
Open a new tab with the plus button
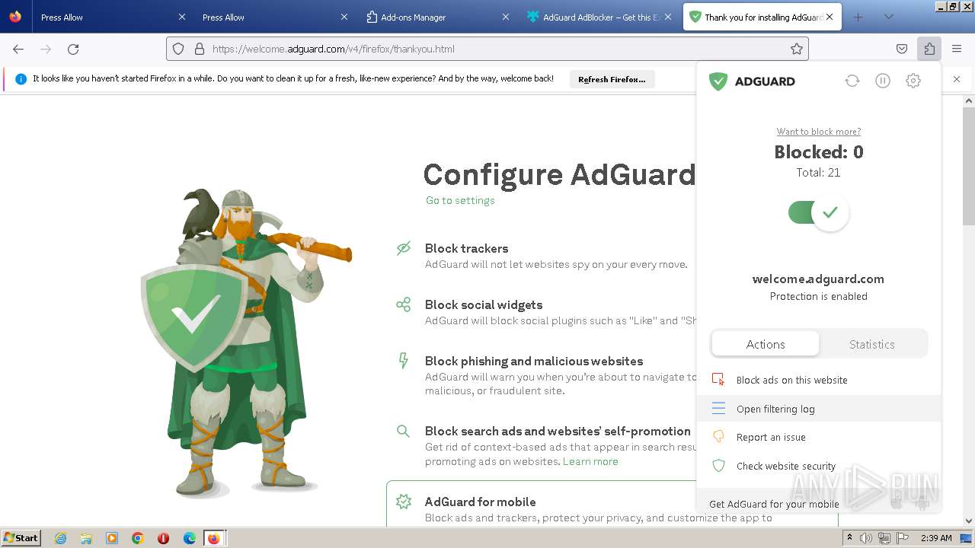(x=858, y=17)
